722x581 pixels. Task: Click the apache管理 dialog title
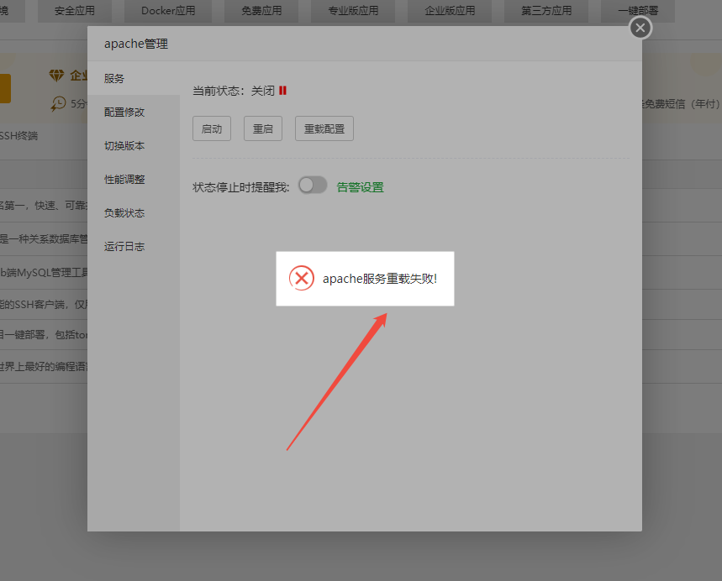coord(136,44)
